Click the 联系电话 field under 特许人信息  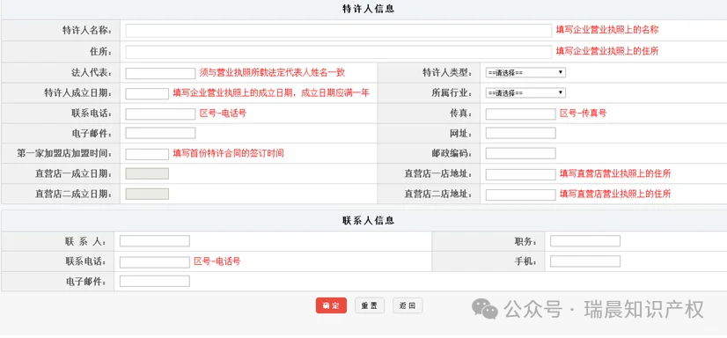point(160,114)
